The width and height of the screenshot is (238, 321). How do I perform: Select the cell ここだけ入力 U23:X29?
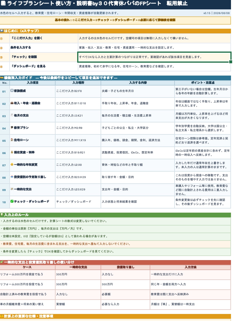click(78, 189)
